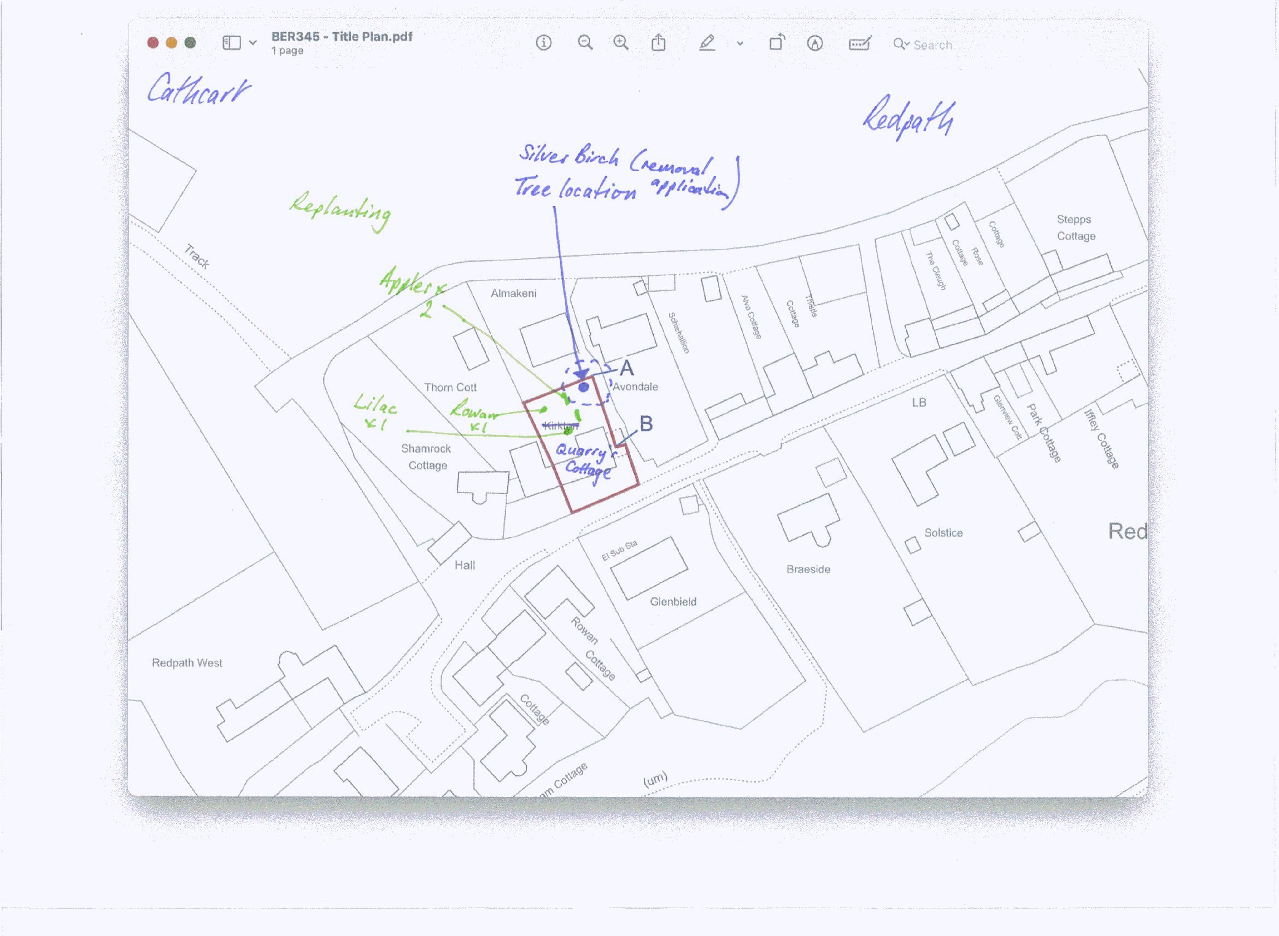Image resolution: width=1279 pixels, height=936 pixels.
Task: Click the 'Track' label on map
Action: pyautogui.click(x=197, y=256)
